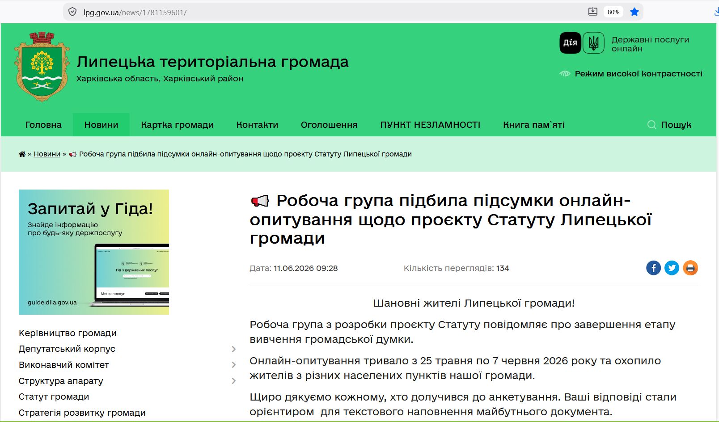Expand the Структура апарату submenu chevron
The height and width of the screenshot is (422, 719).
(x=233, y=381)
